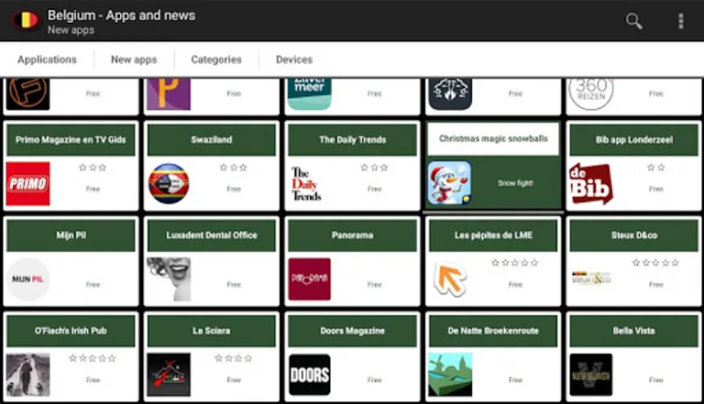704x404 pixels.
Task: Open the dark winged emblem app icon
Action: [450, 93]
